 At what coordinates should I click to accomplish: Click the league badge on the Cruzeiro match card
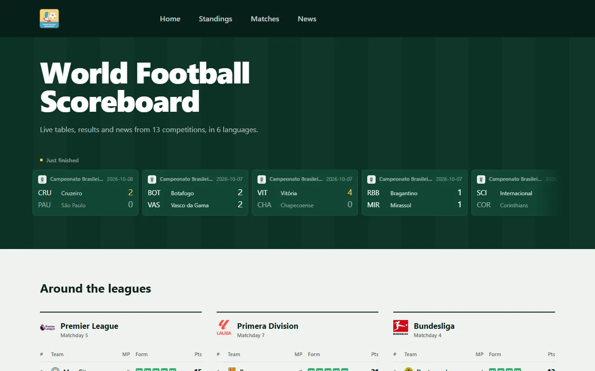click(x=42, y=179)
